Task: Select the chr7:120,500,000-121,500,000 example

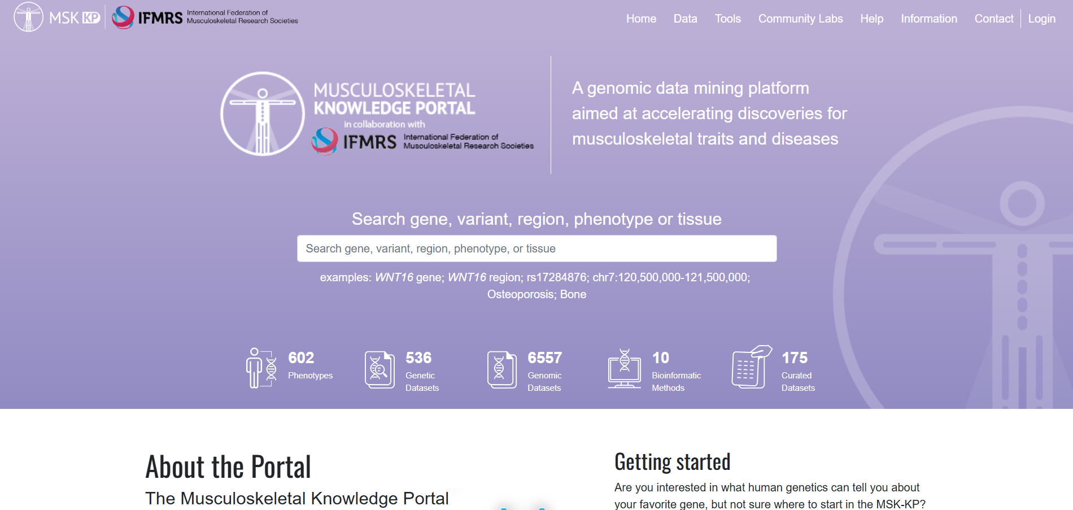Action: point(670,277)
